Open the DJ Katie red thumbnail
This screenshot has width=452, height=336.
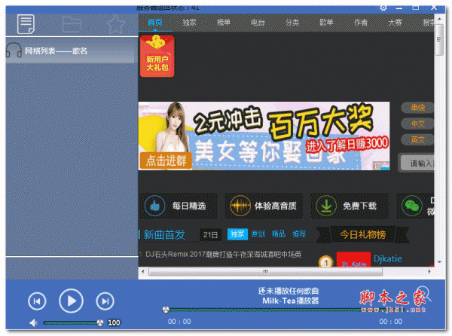click(x=354, y=259)
